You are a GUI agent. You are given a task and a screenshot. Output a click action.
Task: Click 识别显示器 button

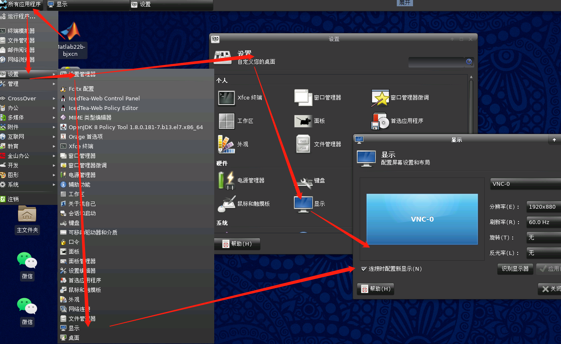coord(515,269)
